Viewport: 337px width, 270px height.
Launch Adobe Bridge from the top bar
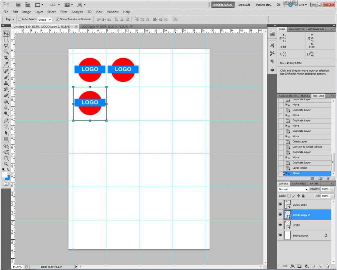18,5
